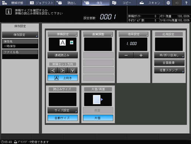Select the 保存 store tab
191x144 pixels.
[x=96, y=3]
